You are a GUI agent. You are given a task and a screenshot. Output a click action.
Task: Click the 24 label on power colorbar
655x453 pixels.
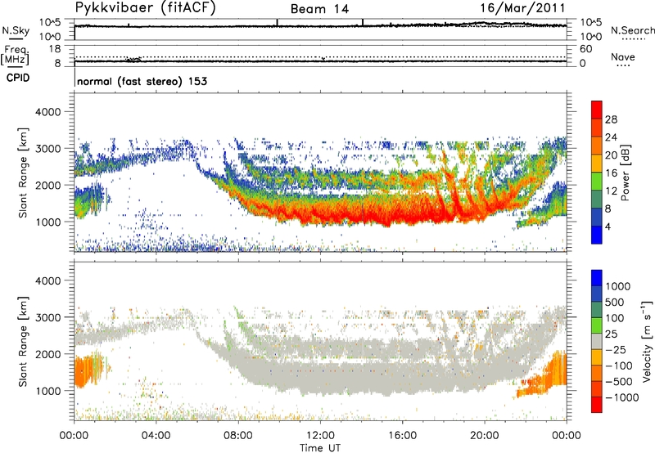pyautogui.click(x=611, y=137)
